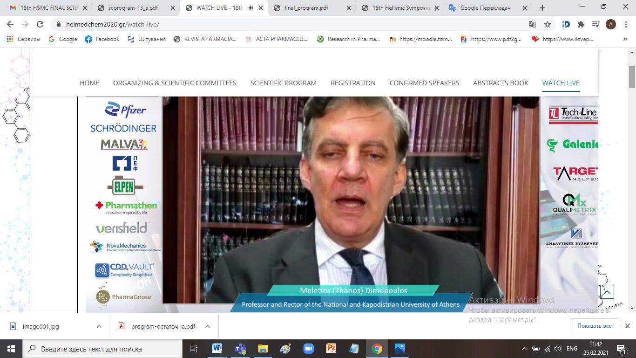Show hidden system tray icons
The width and height of the screenshot is (636, 358).
point(525,349)
